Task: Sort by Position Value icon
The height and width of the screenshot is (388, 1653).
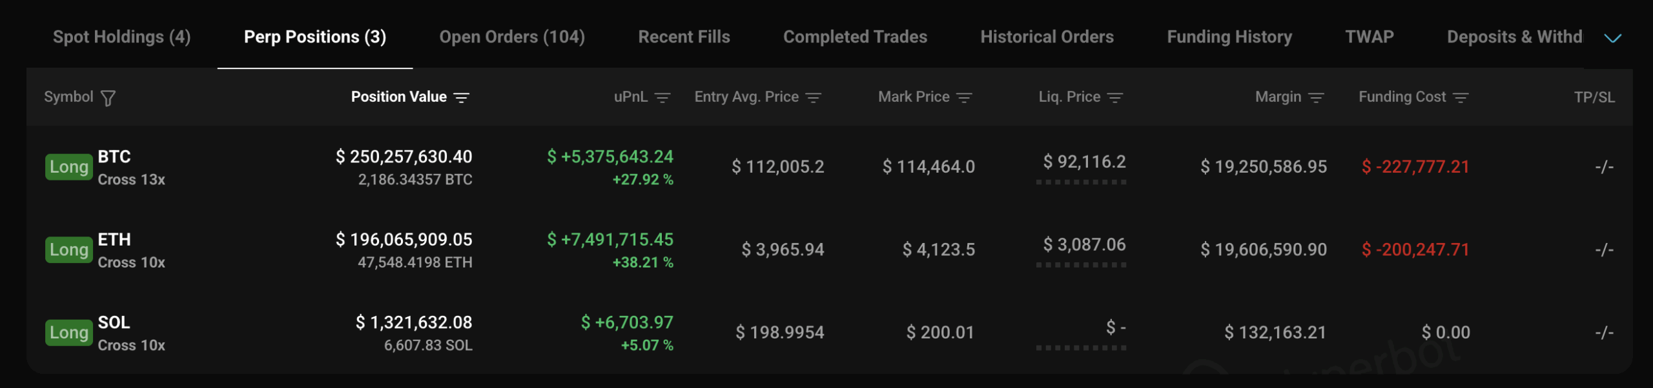Action: 461,98
